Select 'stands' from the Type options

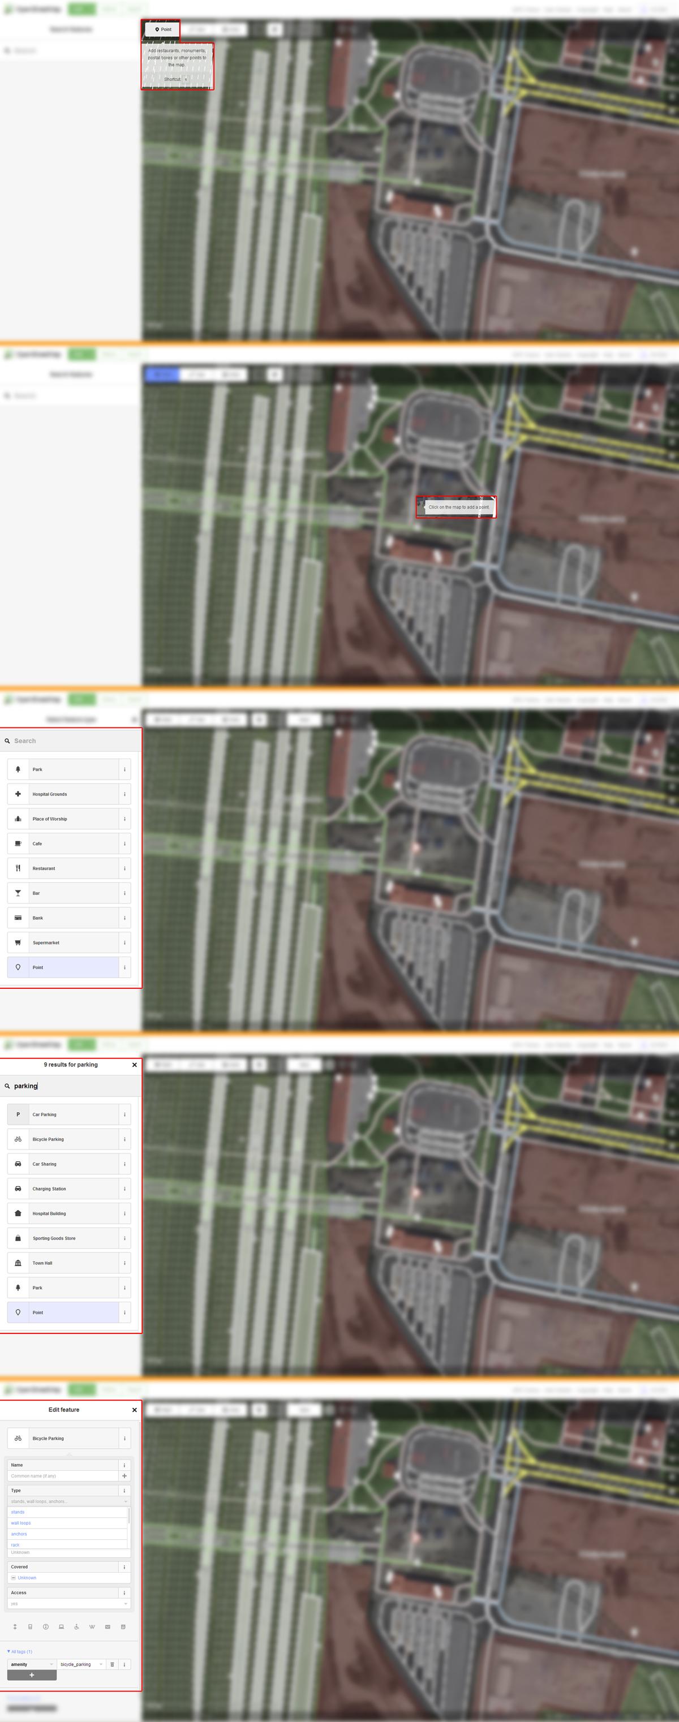point(18,1512)
